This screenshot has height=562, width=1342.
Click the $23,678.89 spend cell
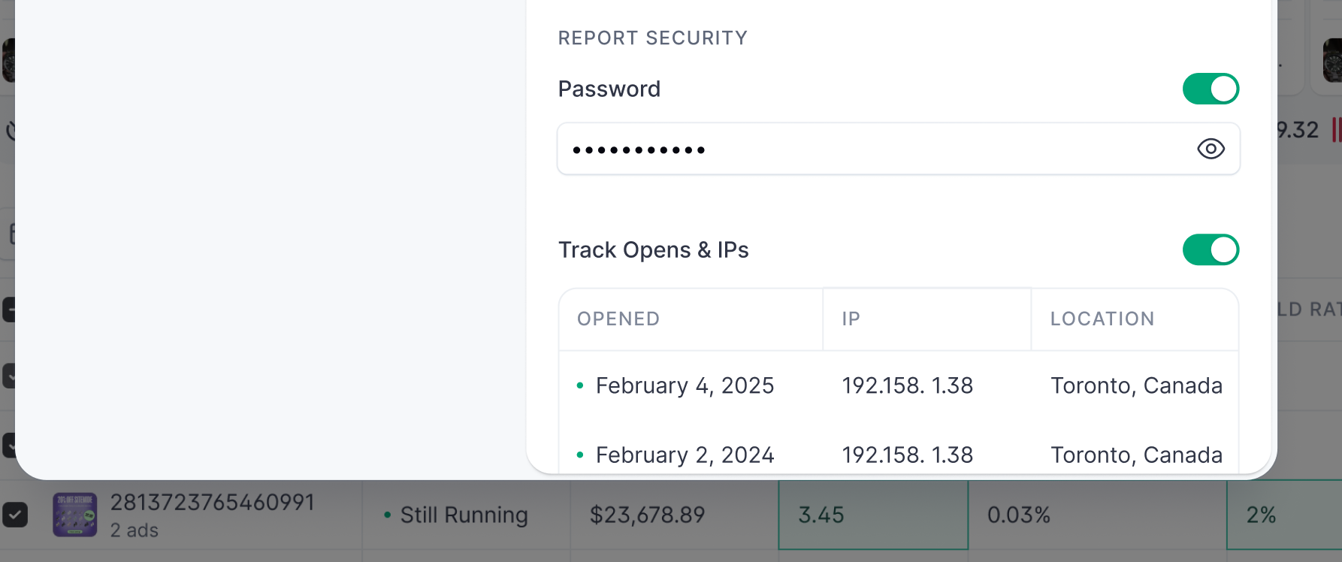tap(647, 515)
